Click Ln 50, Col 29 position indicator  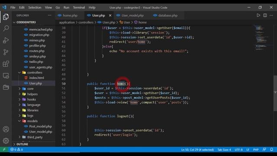[x=197, y=149]
